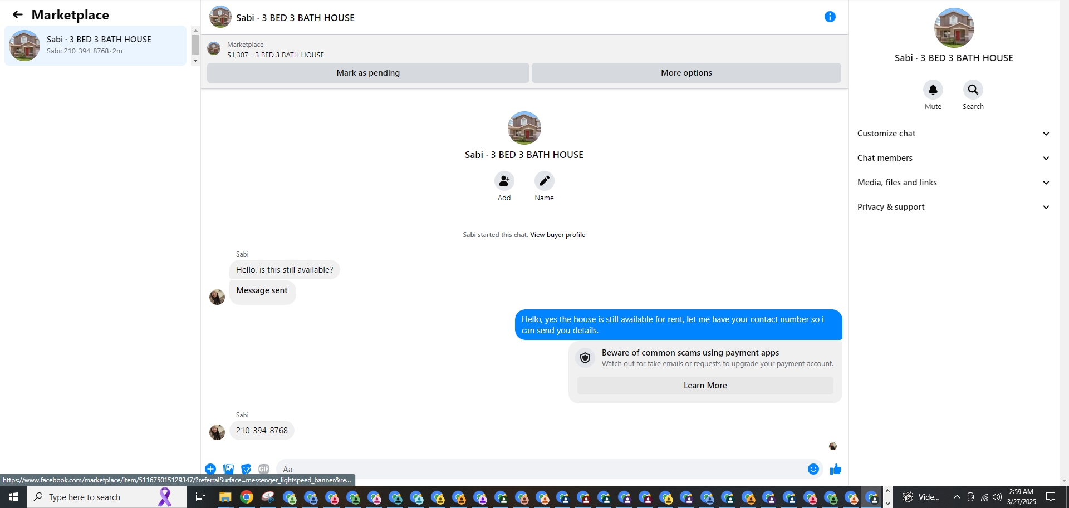Click chat title in header bar

(295, 18)
